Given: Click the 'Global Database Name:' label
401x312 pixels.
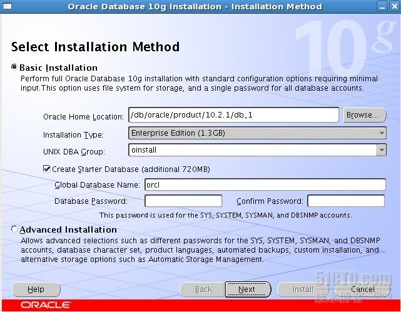Looking at the screenshot, I should pyautogui.click(x=97, y=184).
